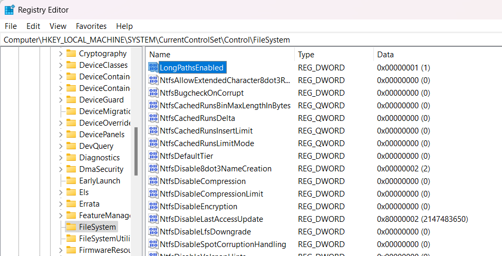Viewport: 502px width, 256px height.
Task: Click the Cryptography folder icon
Action: (71, 54)
